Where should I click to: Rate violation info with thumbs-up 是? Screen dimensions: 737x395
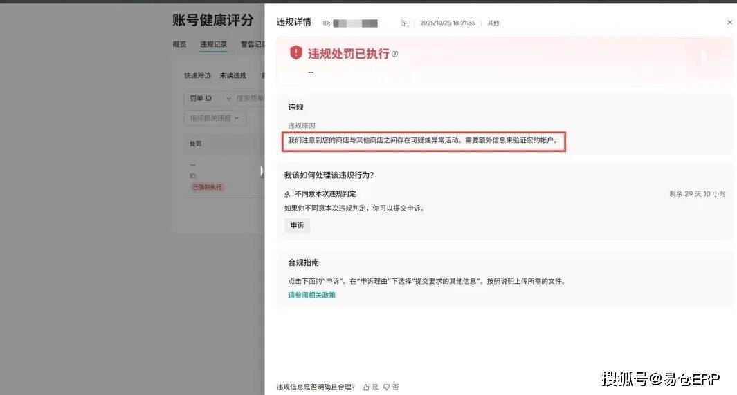pyautogui.click(x=370, y=387)
